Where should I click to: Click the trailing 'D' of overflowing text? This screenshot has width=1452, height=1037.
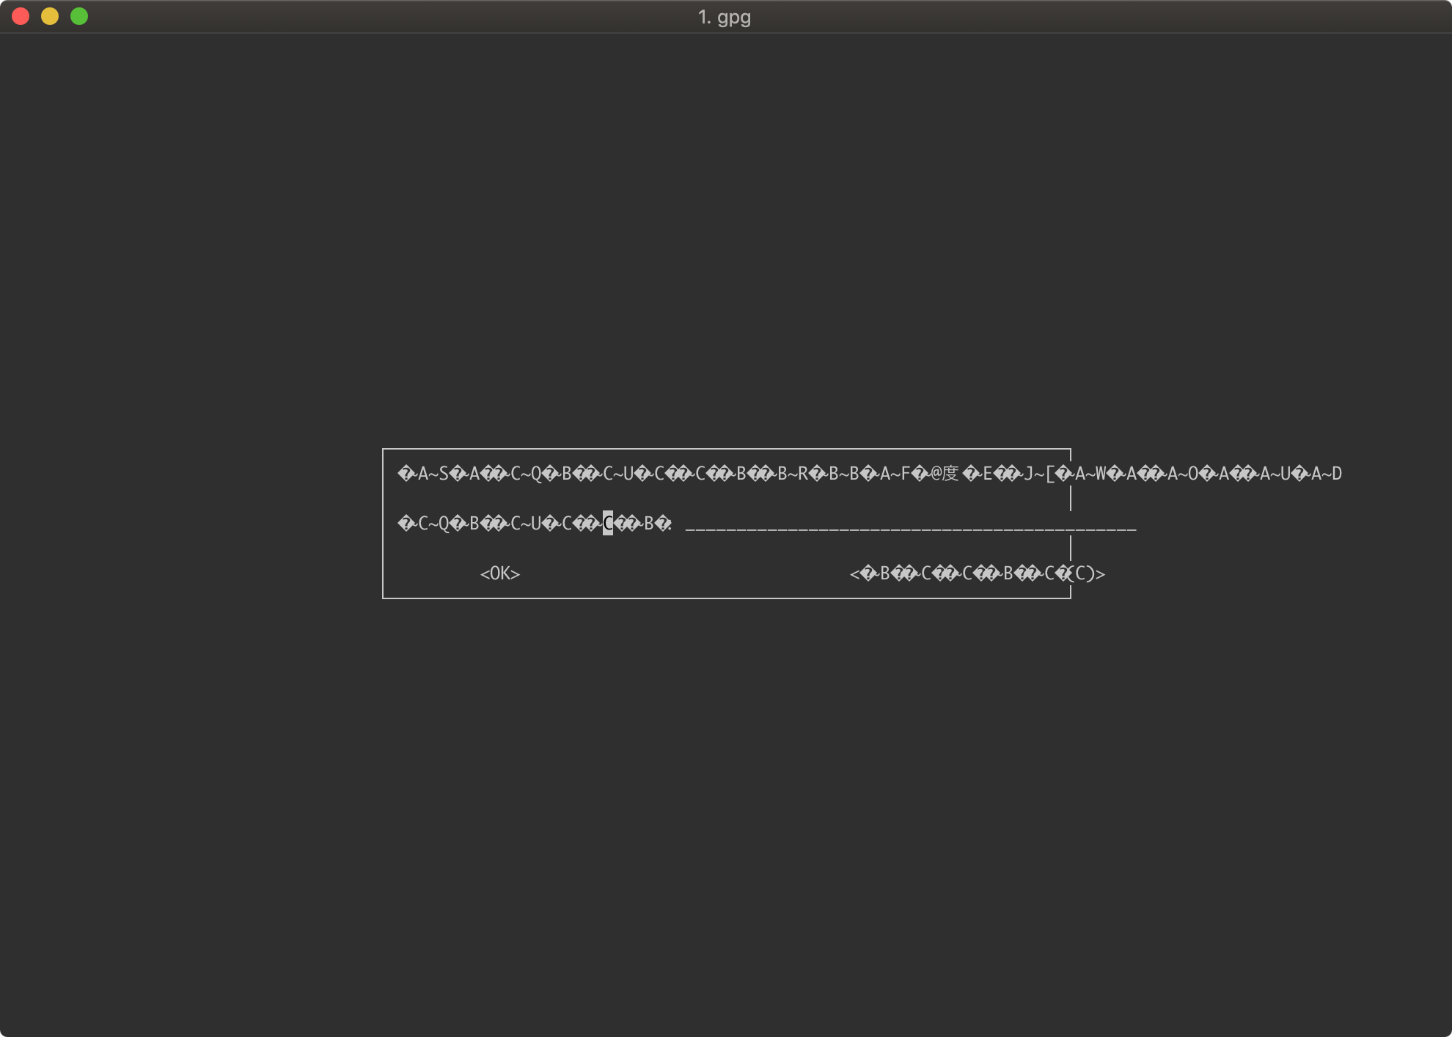1337,474
